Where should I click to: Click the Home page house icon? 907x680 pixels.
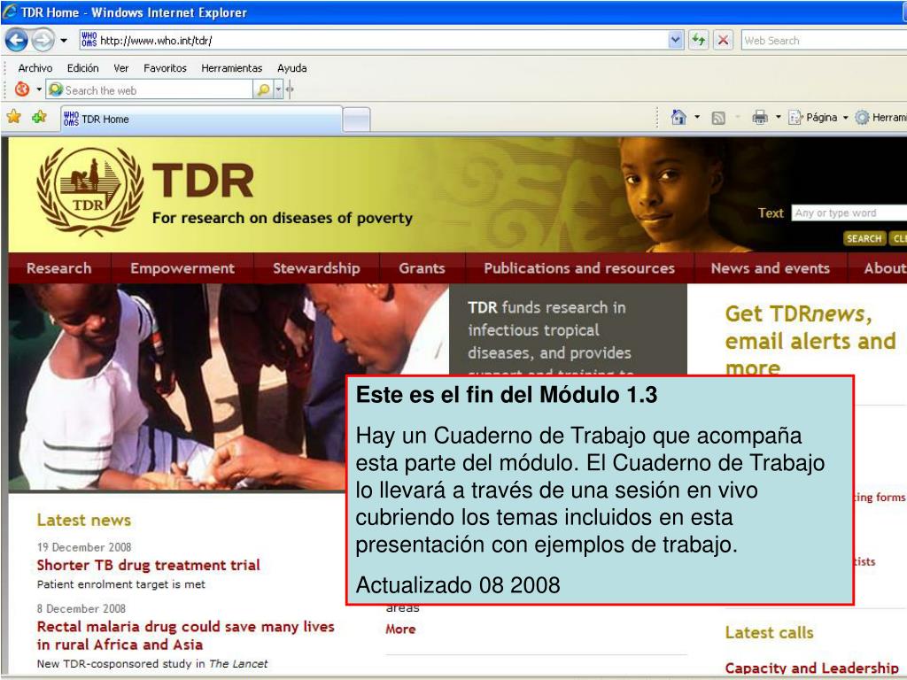[x=678, y=118]
